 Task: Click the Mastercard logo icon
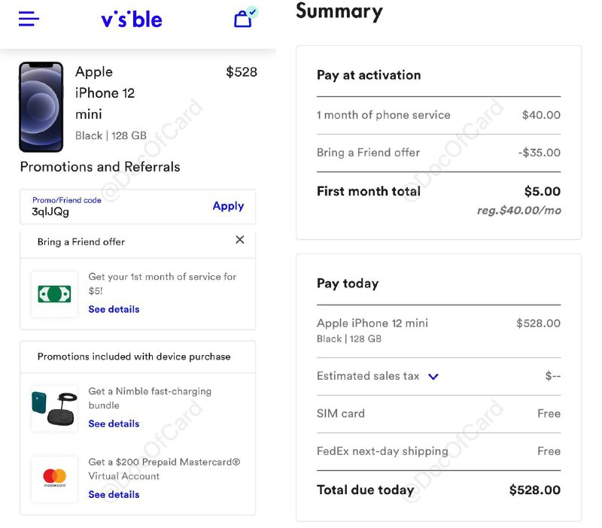54,478
